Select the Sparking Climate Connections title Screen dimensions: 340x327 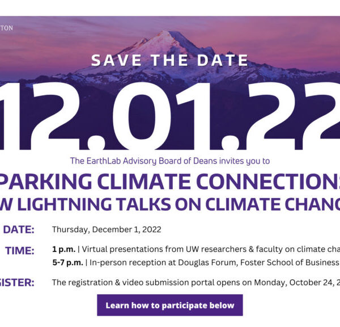(170, 182)
